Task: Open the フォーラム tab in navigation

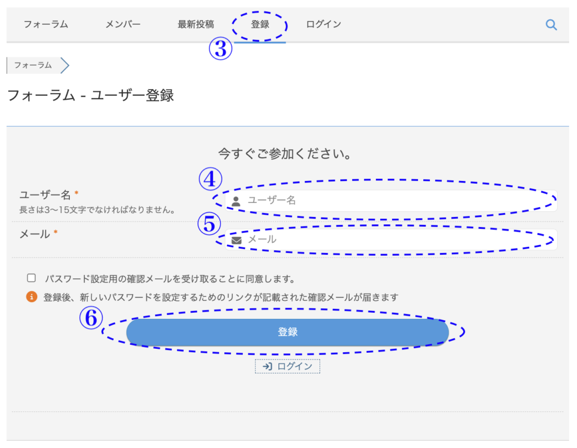Action: pyautogui.click(x=46, y=24)
